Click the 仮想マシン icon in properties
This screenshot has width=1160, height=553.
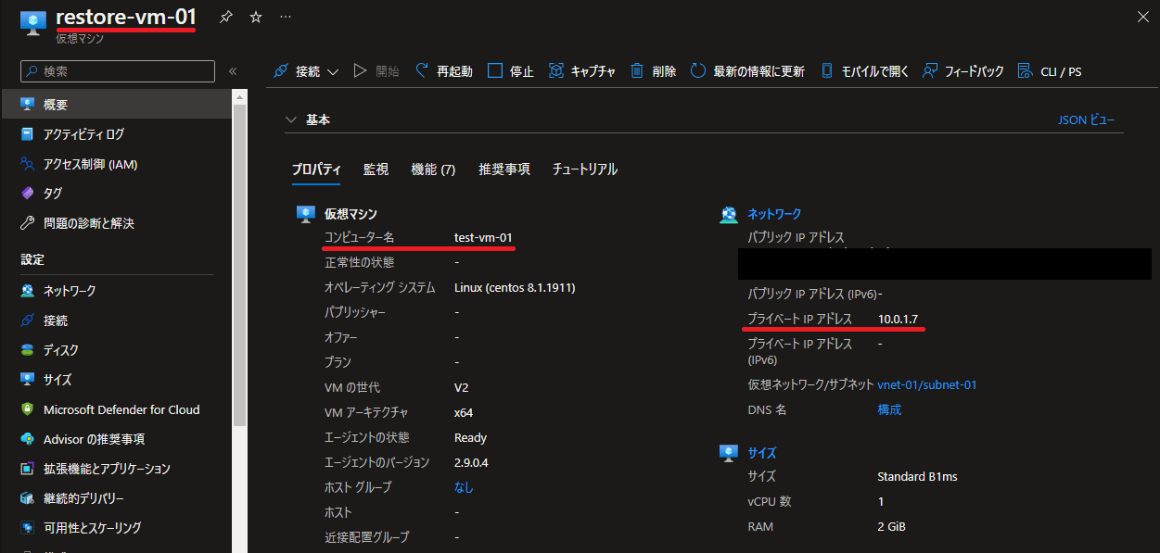pyautogui.click(x=306, y=214)
